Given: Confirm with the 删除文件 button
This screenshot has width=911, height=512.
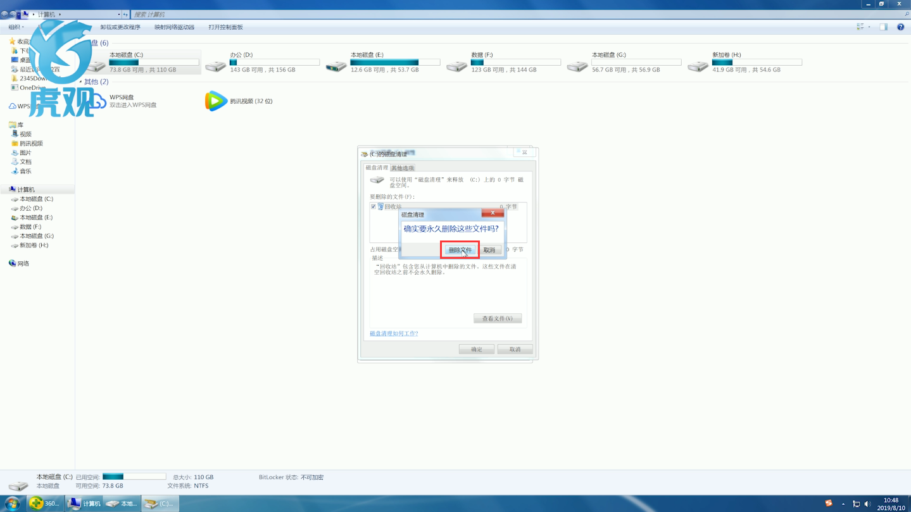Looking at the screenshot, I should pyautogui.click(x=460, y=250).
